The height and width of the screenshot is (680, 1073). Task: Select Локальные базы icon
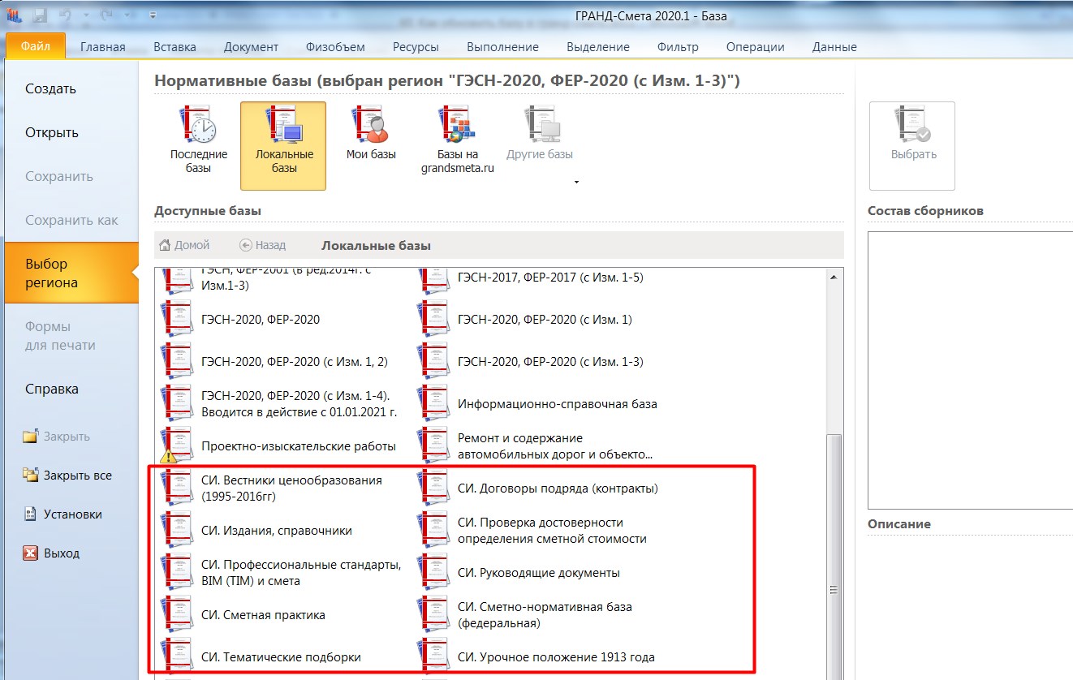point(283,126)
